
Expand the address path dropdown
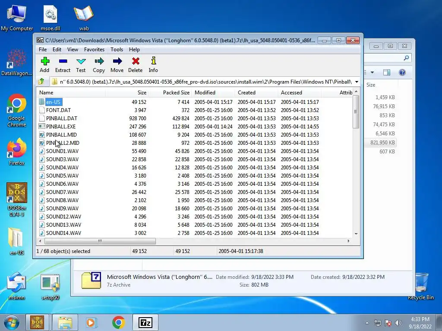(357, 82)
